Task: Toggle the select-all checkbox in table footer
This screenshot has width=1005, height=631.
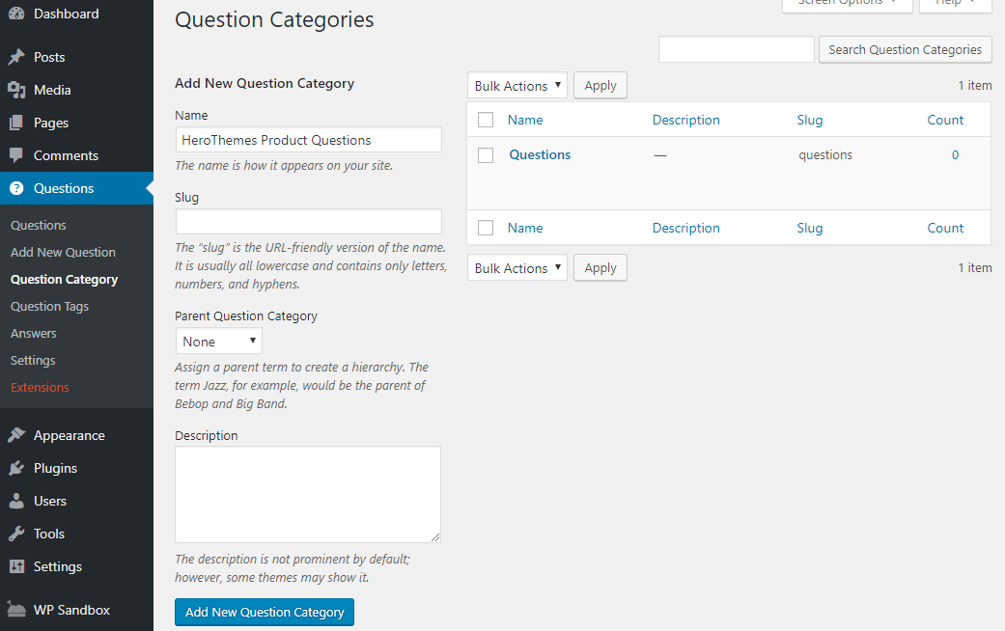Action: coord(486,229)
